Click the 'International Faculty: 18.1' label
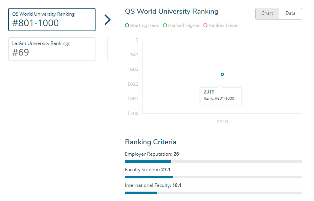The image size is (314, 201). pos(153,185)
